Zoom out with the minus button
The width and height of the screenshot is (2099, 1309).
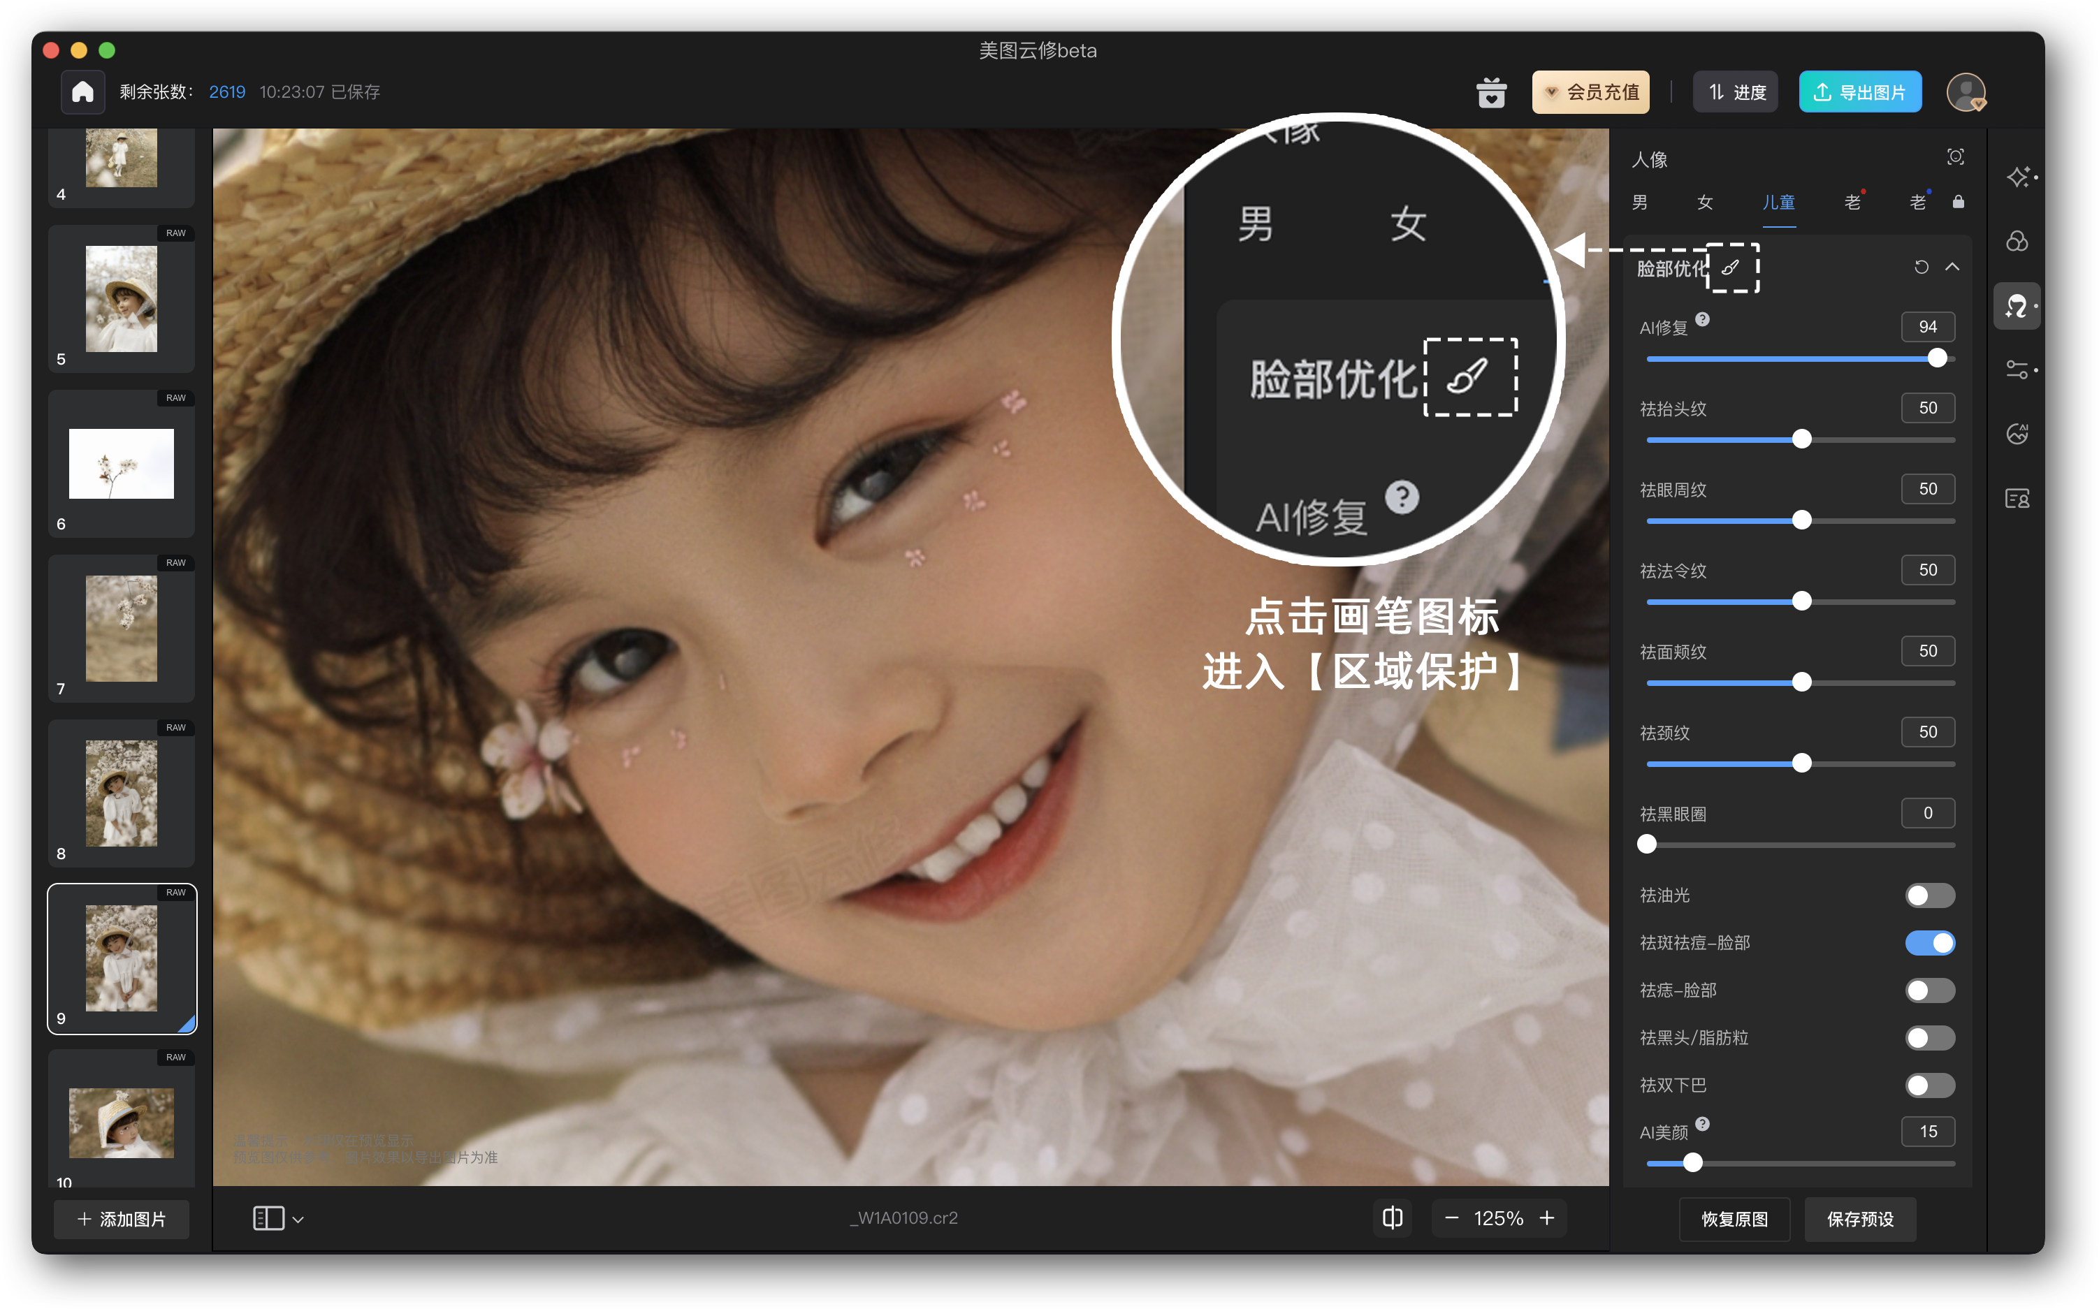[1452, 1218]
